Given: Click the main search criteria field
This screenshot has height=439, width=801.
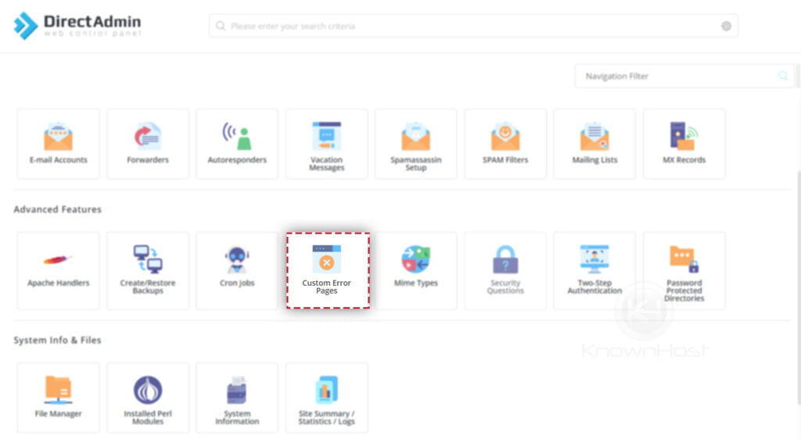Looking at the screenshot, I should click(473, 26).
